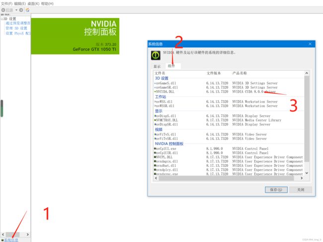
Task: Click the 3D 设置 group heading in the list
Action: coord(161,78)
